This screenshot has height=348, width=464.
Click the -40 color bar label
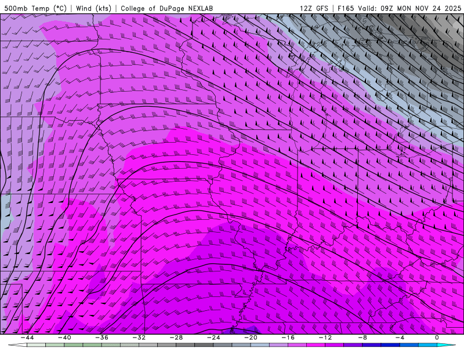pyautogui.click(x=64, y=338)
